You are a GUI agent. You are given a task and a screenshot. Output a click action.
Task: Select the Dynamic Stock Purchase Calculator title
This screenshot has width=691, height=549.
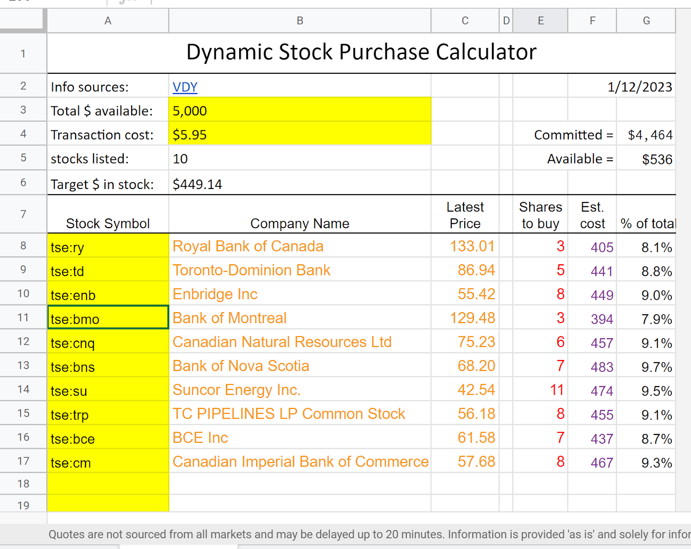click(361, 53)
